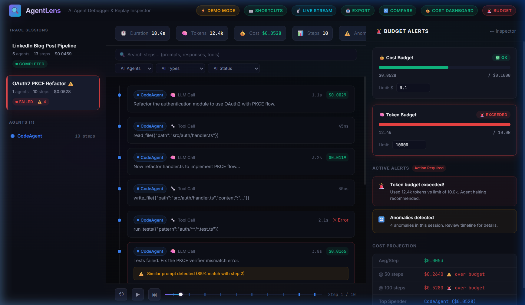Screen dimensions: 525x305
Task: Start the Live Stream
Action: coord(314,11)
